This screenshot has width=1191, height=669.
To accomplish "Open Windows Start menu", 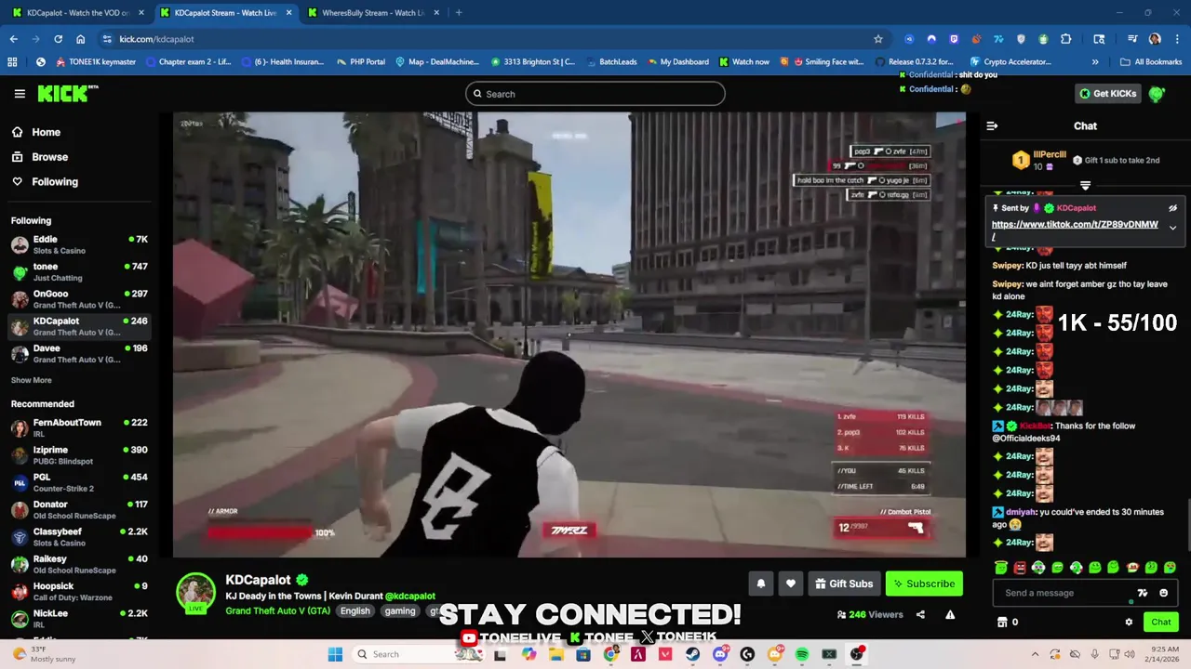I will click(x=335, y=654).
